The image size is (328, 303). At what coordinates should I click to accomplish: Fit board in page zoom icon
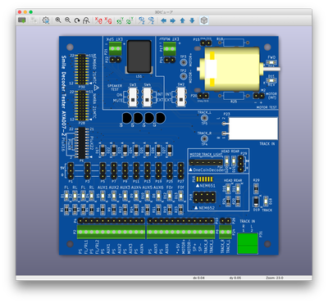pos(86,20)
